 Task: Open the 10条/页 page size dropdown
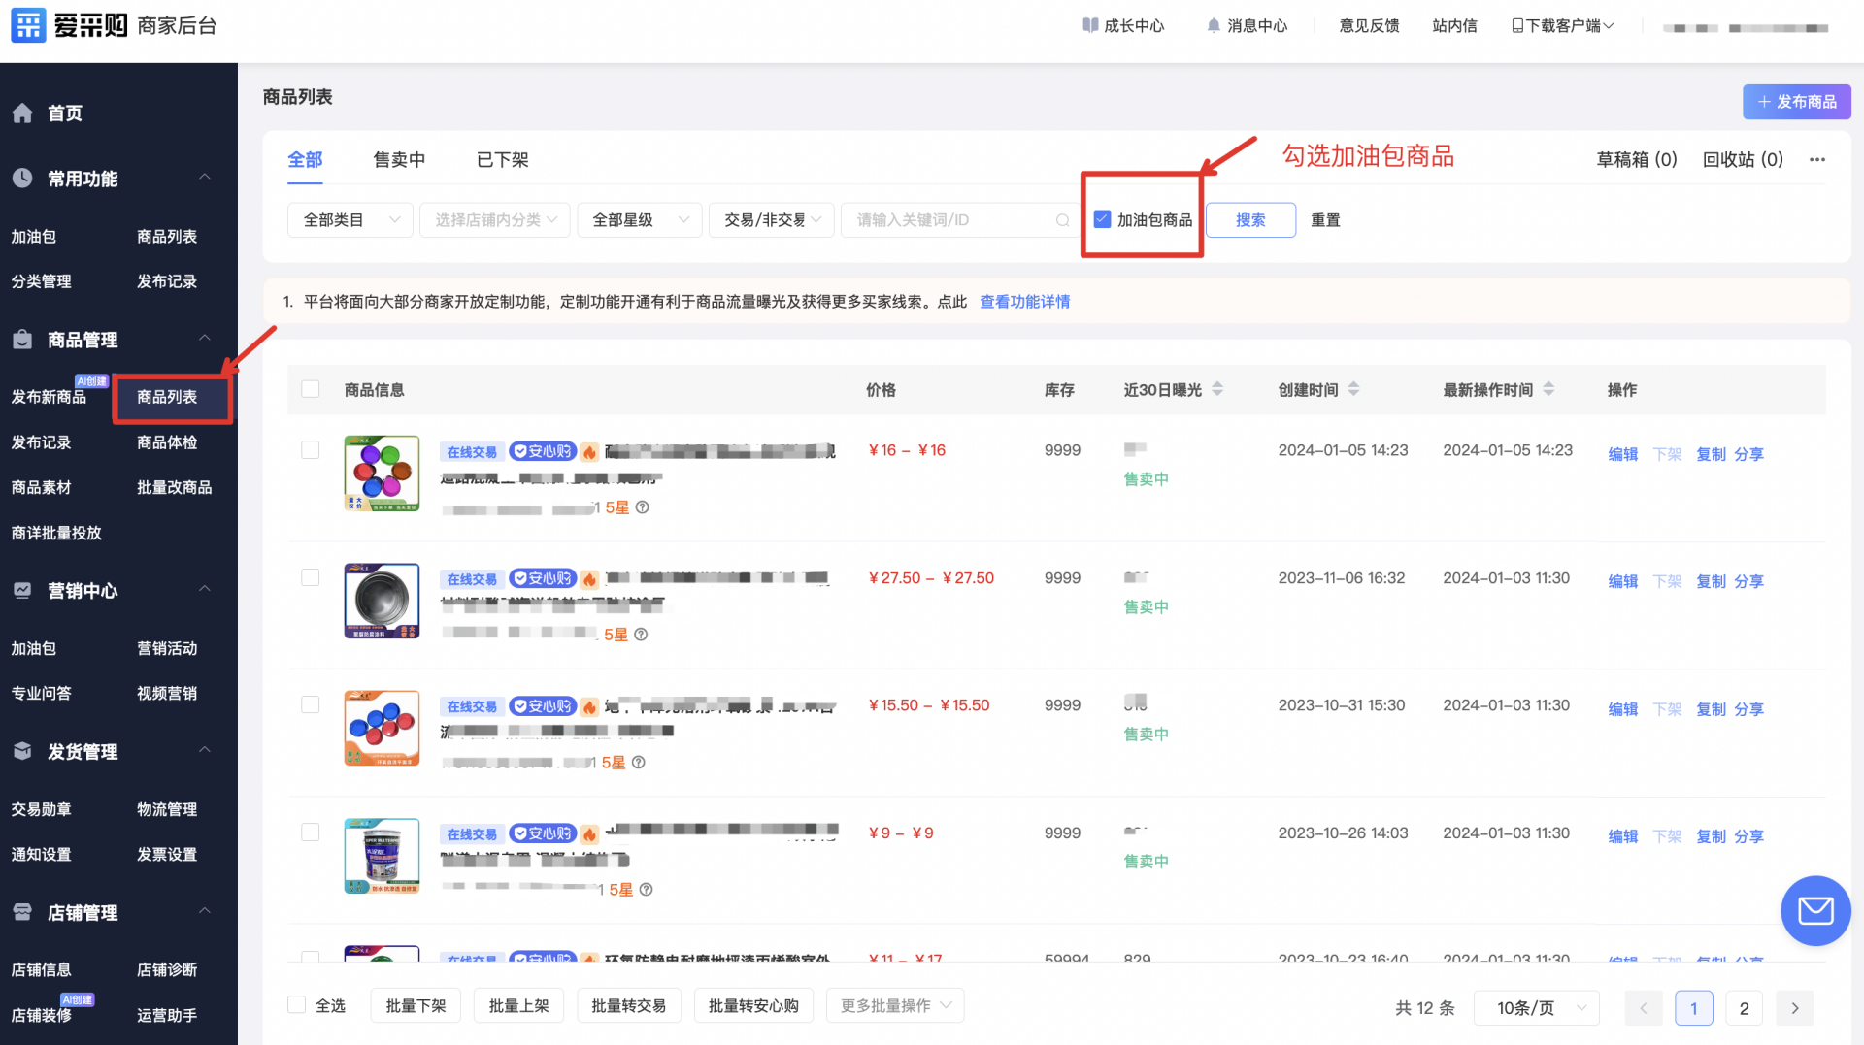(x=1536, y=1008)
